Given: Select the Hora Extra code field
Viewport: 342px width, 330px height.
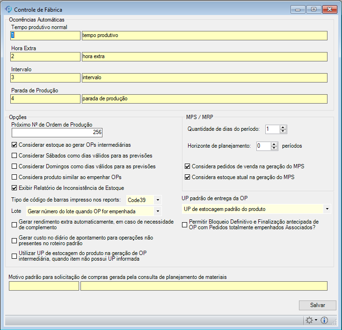Looking at the screenshot, I should click(x=45, y=57).
